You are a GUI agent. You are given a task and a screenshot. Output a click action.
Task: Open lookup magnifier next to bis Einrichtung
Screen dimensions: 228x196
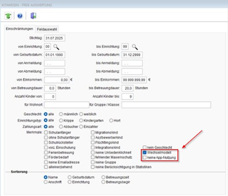pos(135,46)
